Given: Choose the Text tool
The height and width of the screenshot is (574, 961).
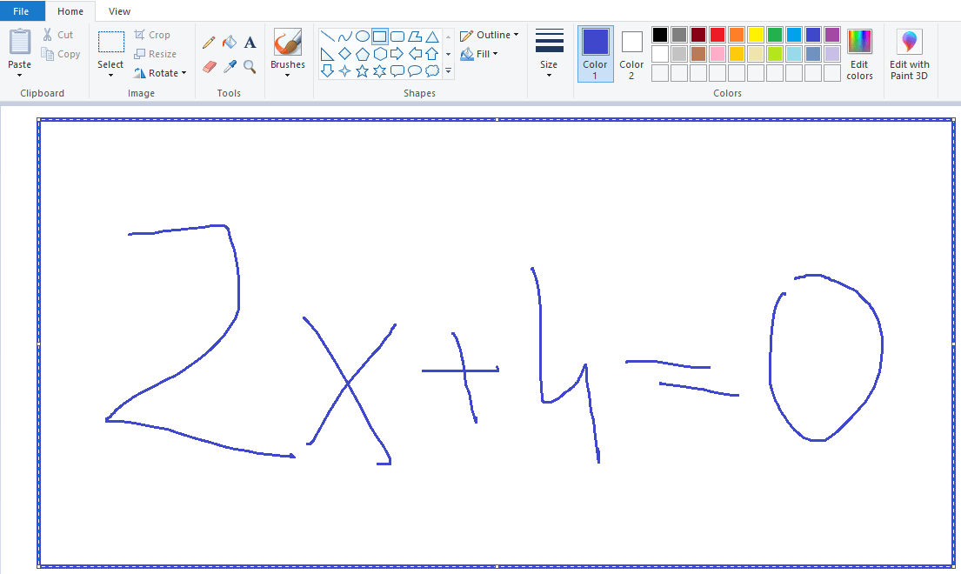Looking at the screenshot, I should coord(250,41).
